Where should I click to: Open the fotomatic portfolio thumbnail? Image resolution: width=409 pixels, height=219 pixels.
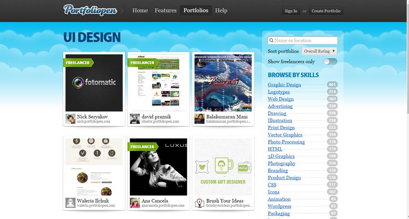tap(94, 83)
